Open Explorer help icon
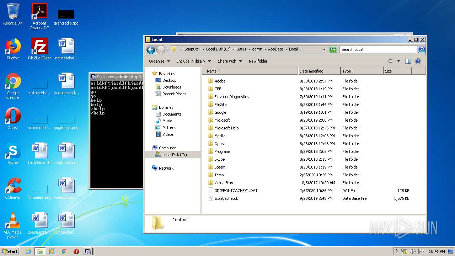The width and height of the screenshot is (455, 256). click(418, 61)
